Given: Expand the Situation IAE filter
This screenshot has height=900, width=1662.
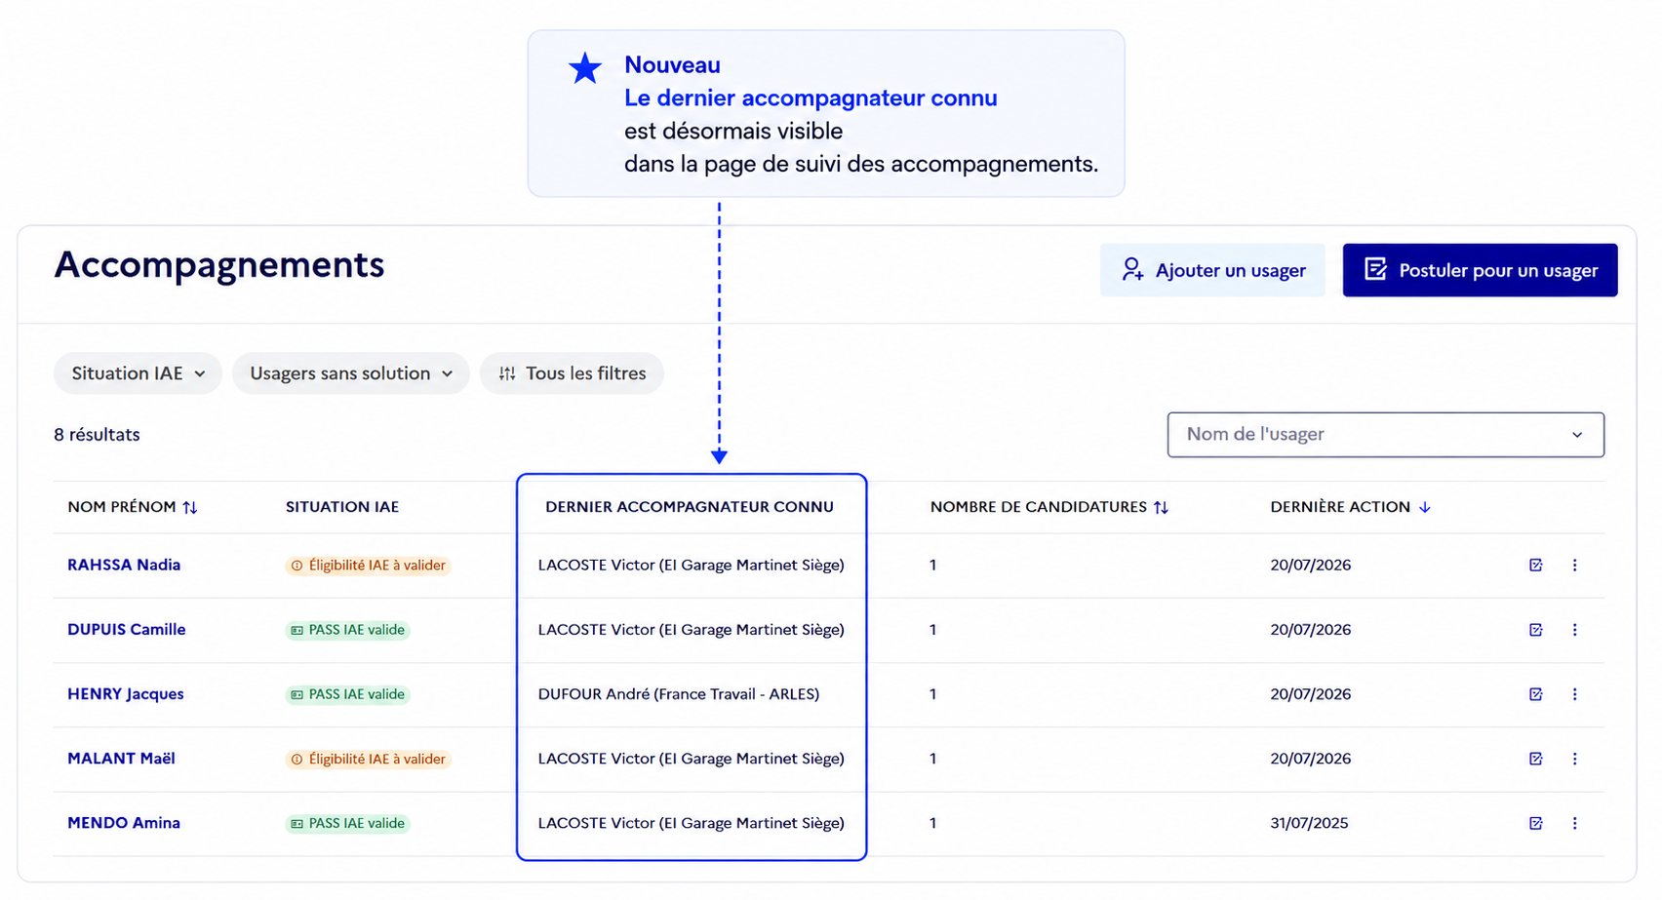Looking at the screenshot, I should click(138, 373).
